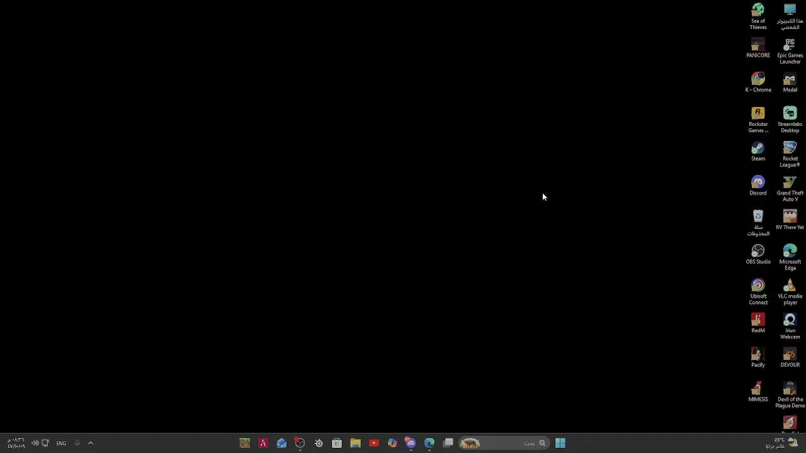Select the PANICORE desktop shortcut
This screenshot has height=453, width=806.
click(758, 48)
